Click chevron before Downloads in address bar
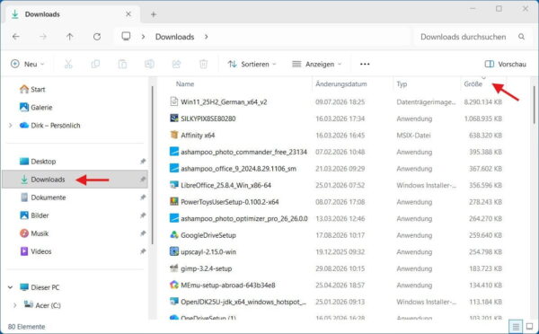This screenshot has height=334, width=539. coord(143,37)
